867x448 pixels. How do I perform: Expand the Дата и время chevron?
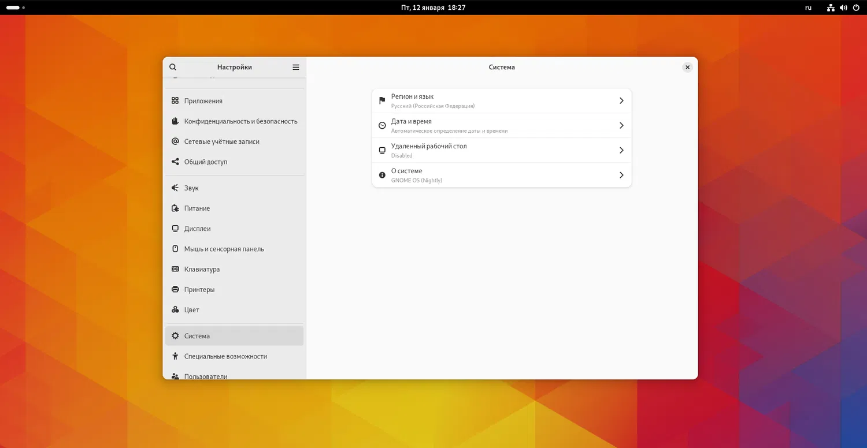(x=621, y=125)
